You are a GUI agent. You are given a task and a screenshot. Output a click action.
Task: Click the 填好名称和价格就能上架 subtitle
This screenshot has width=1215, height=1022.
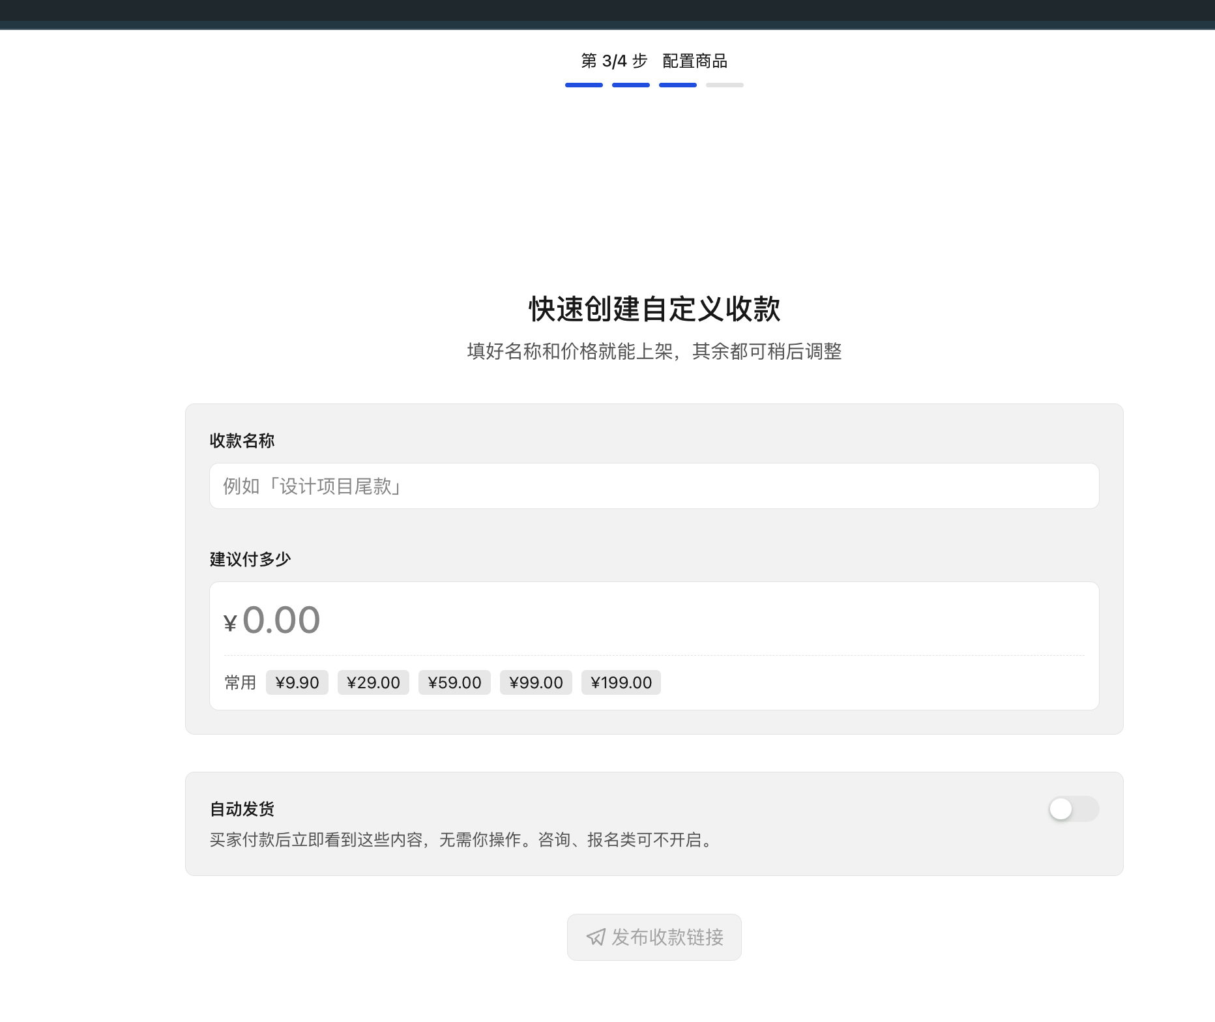tap(654, 351)
